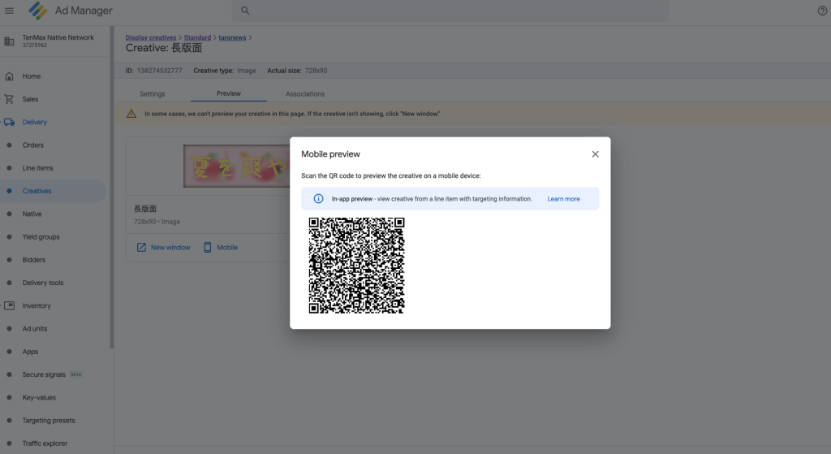Click the Mobile preview dialog title

331,154
